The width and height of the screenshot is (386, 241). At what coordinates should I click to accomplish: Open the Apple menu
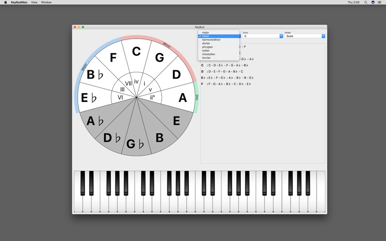[x=5, y=2]
